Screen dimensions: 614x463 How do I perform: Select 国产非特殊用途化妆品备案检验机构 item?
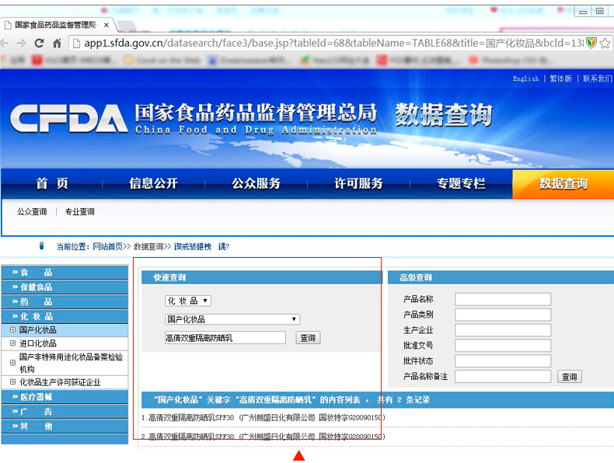(x=71, y=363)
